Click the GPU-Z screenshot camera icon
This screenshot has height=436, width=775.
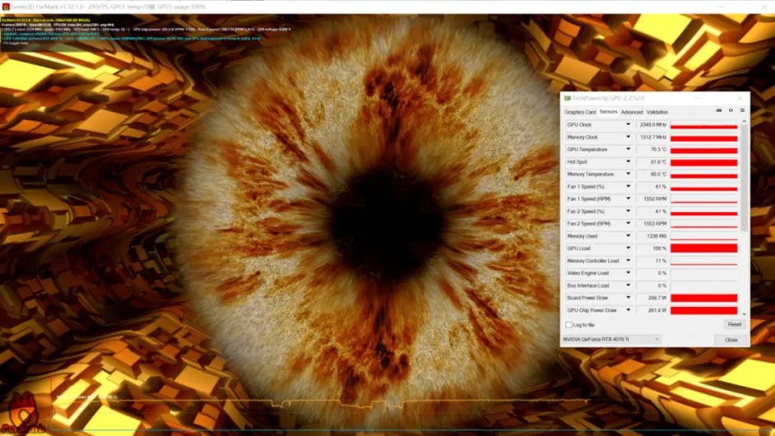tap(719, 110)
